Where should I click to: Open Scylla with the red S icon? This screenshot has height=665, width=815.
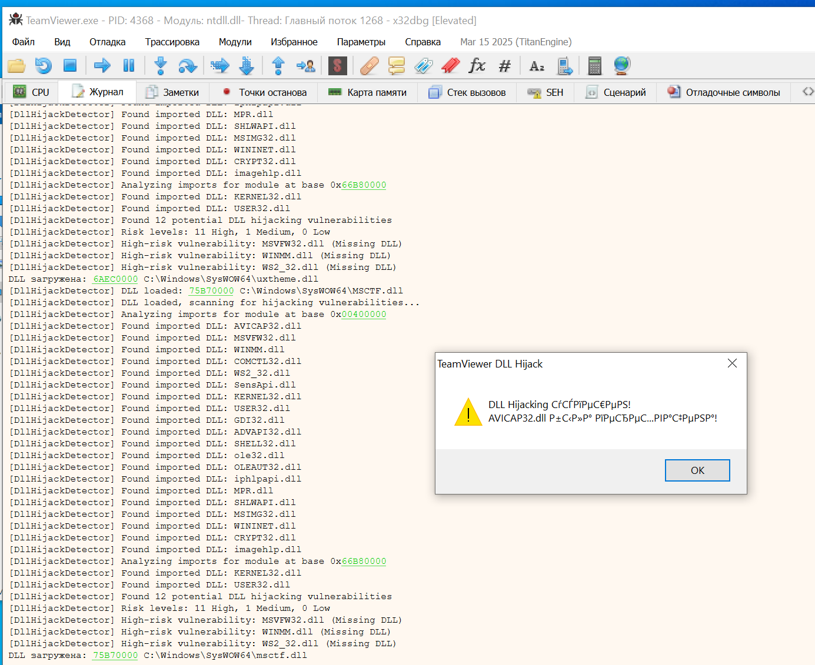tap(337, 66)
